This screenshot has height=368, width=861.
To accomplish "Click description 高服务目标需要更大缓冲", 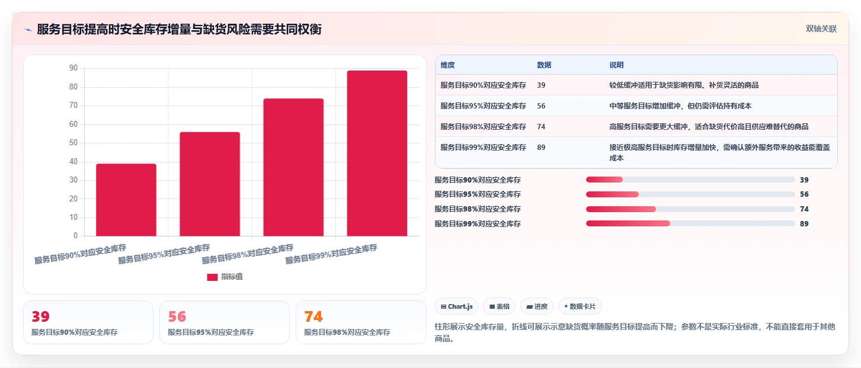I will (709, 127).
